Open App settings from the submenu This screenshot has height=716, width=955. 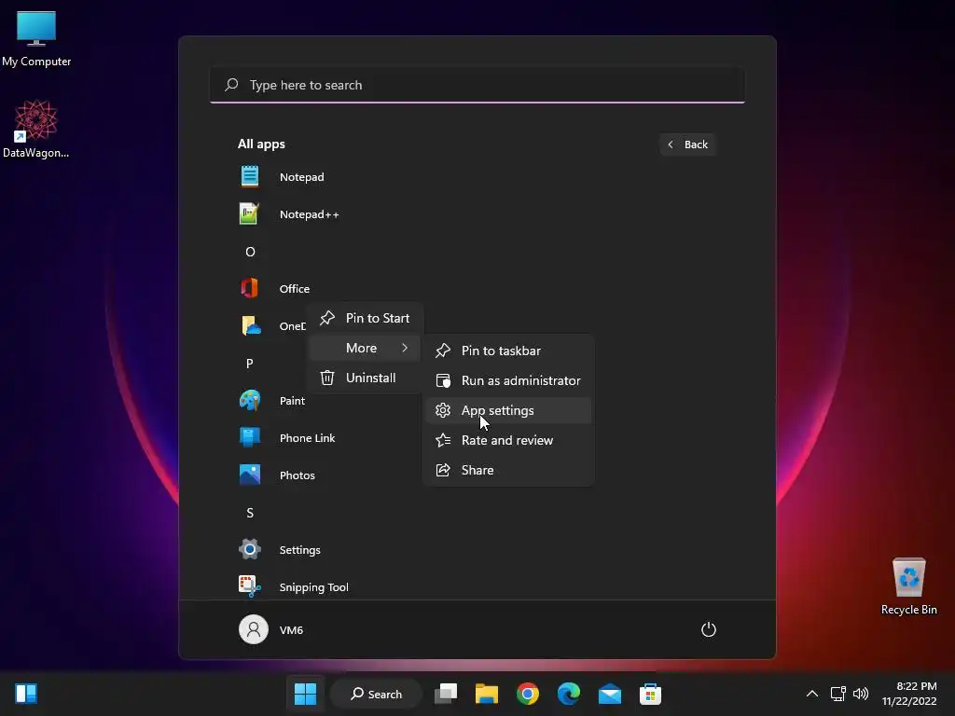click(508, 410)
